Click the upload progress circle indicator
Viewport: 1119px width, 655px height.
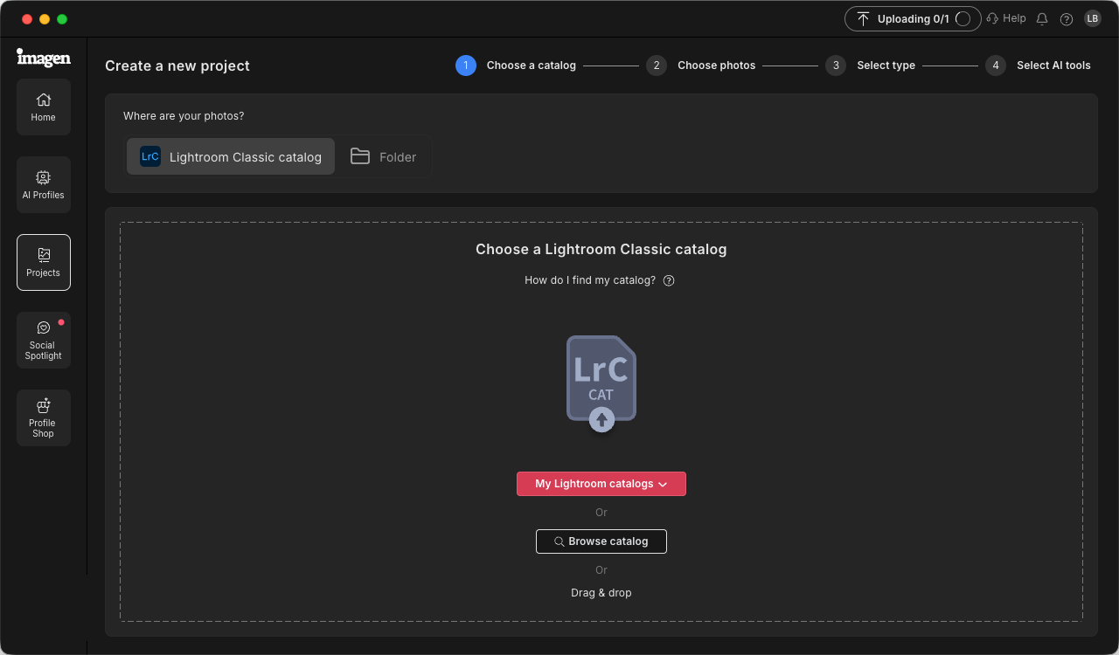(x=963, y=19)
